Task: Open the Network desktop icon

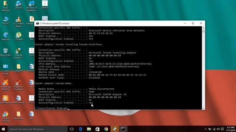Action: point(6,37)
